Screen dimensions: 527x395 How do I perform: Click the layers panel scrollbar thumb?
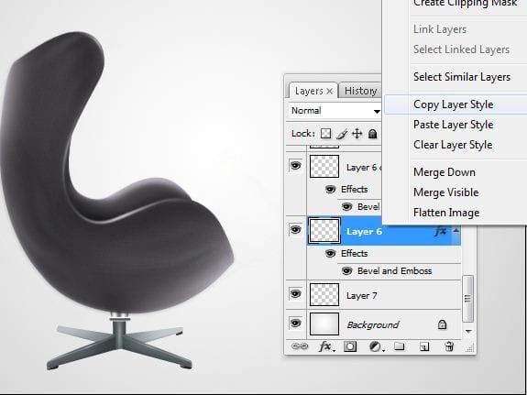pos(467,299)
